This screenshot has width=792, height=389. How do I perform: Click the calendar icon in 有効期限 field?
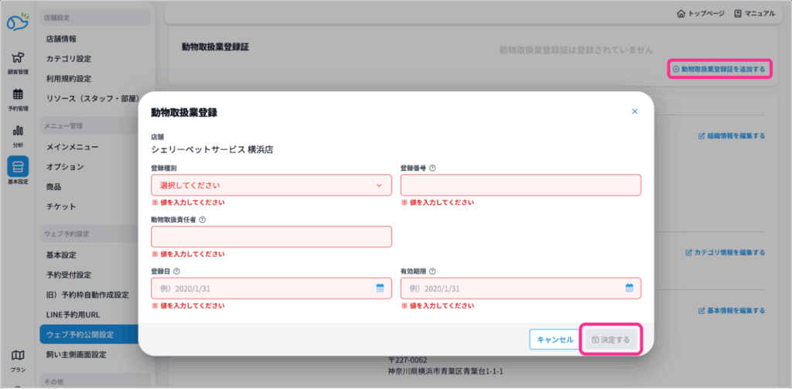click(630, 288)
